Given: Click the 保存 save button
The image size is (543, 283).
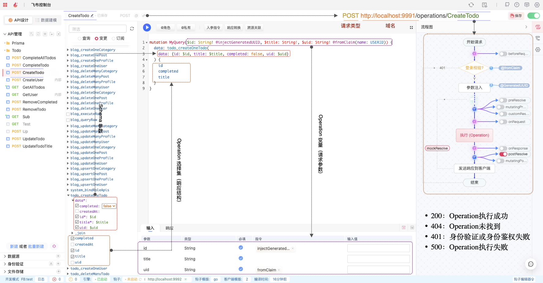Looking at the screenshot, I should (516, 16).
